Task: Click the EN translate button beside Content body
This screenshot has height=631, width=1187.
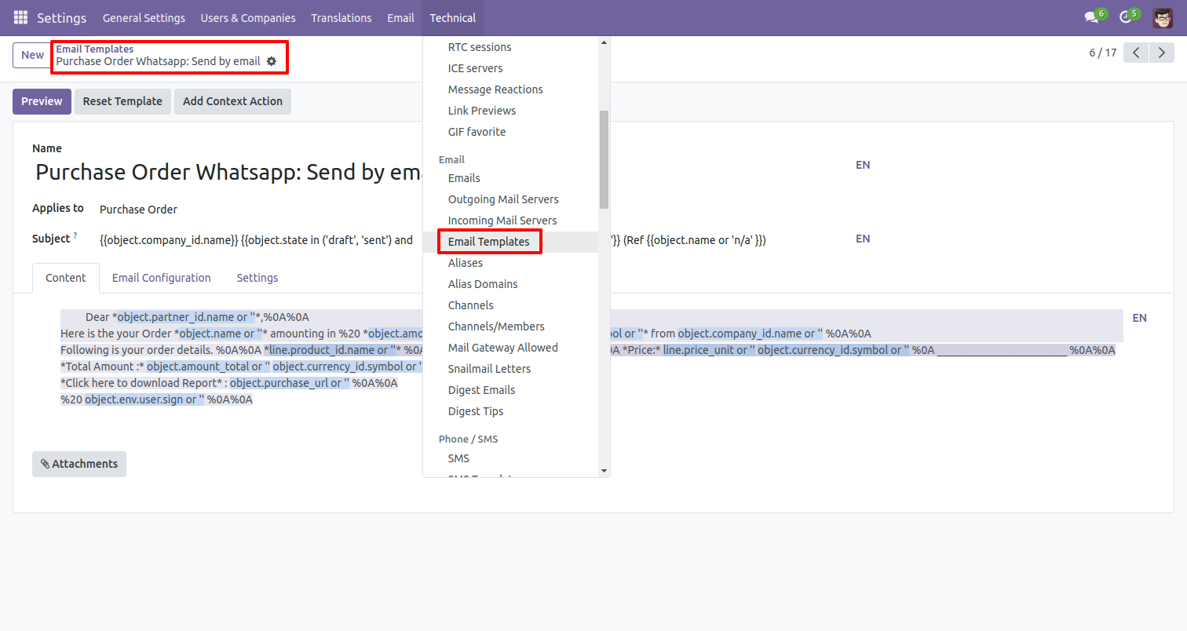Action: pyautogui.click(x=1139, y=318)
